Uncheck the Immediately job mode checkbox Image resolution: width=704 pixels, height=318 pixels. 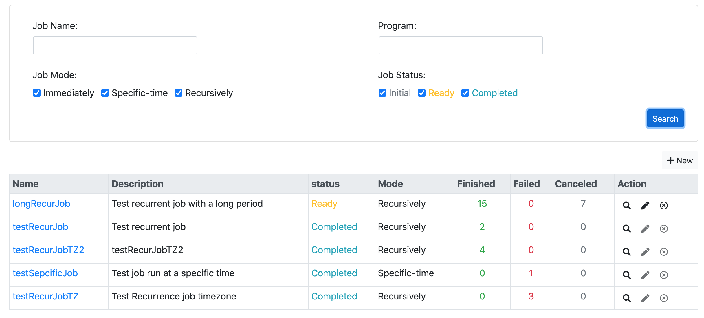37,93
